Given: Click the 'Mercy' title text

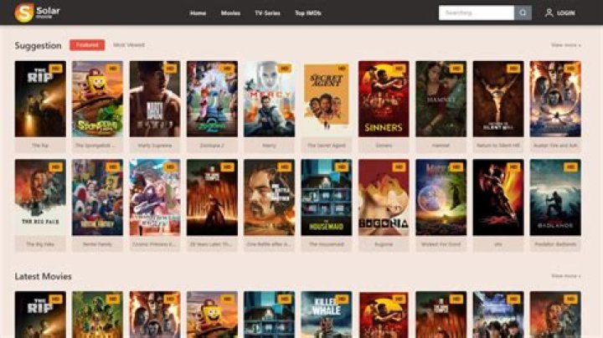Looking at the screenshot, I should point(269,146).
